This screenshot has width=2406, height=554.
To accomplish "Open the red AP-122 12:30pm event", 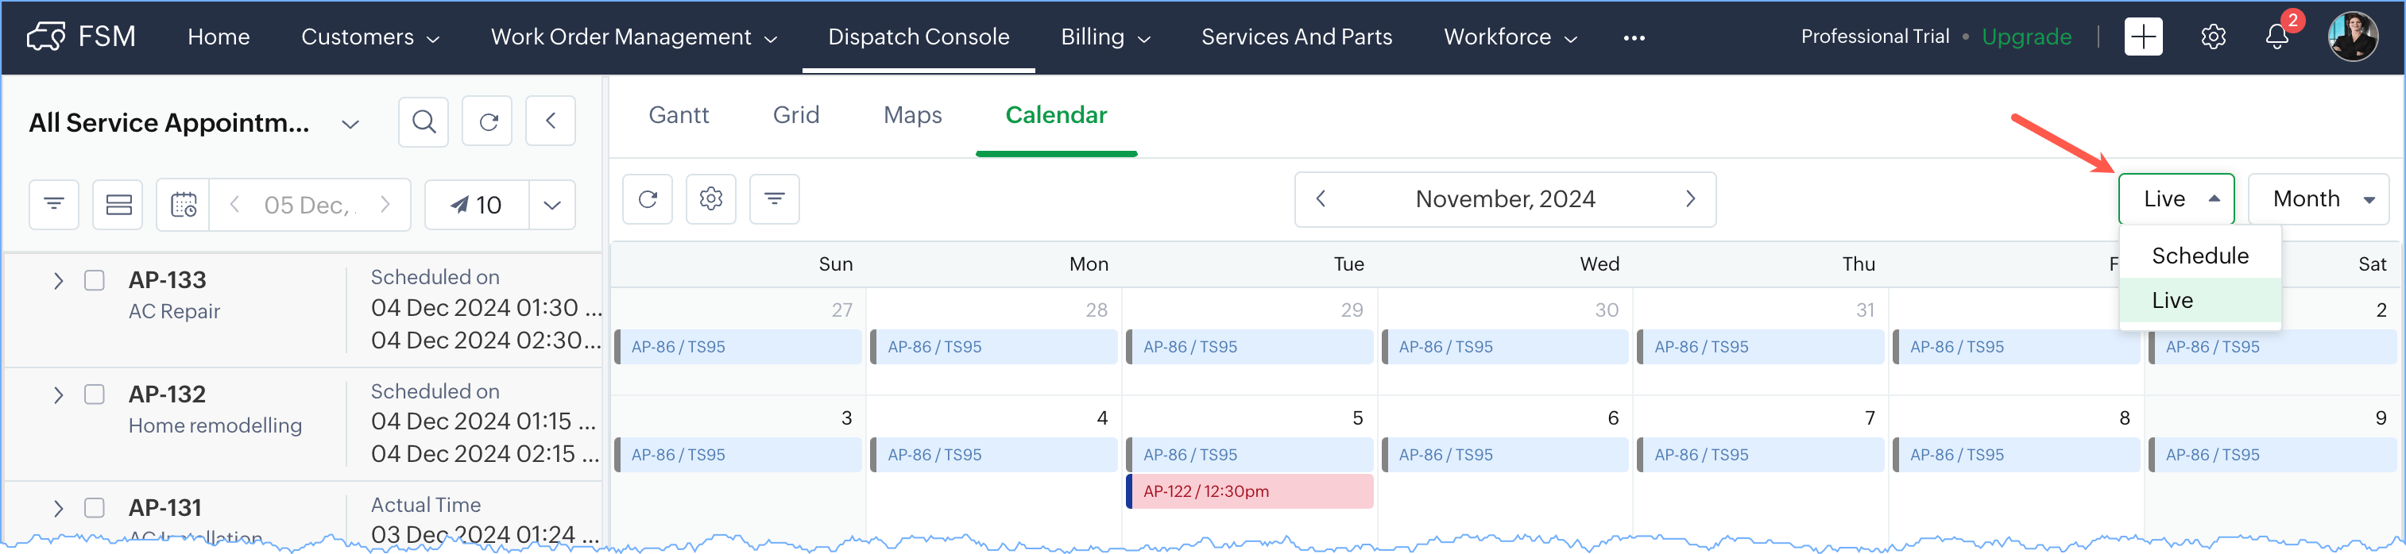I will (1249, 491).
